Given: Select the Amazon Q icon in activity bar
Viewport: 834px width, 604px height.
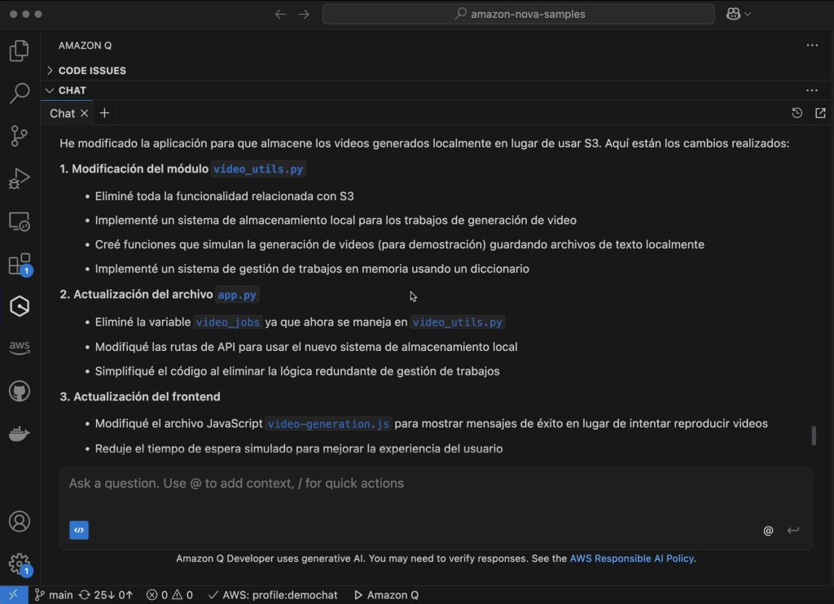Looking at the screenshot, I should (20, 306).
